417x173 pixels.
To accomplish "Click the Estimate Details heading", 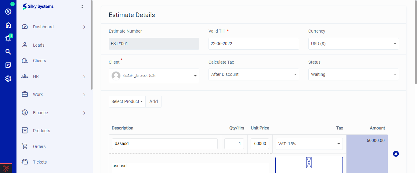I will coord(132,15).
